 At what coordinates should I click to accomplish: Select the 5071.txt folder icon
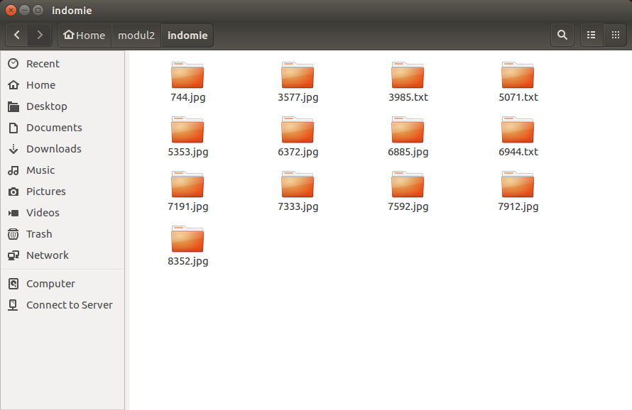coord(518,75)
